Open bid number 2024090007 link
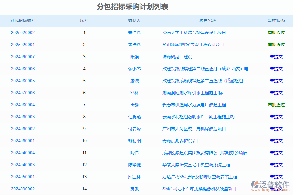Screen dimensions: 293x195 (23, 57)
